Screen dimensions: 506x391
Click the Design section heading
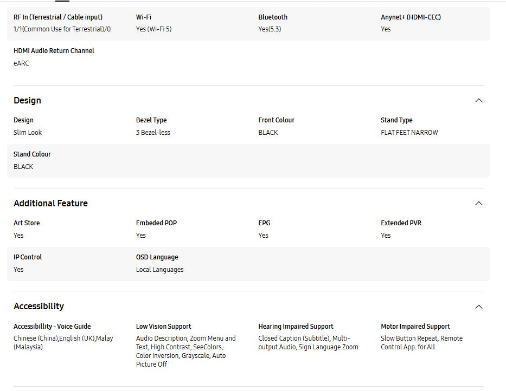(27, 100)
